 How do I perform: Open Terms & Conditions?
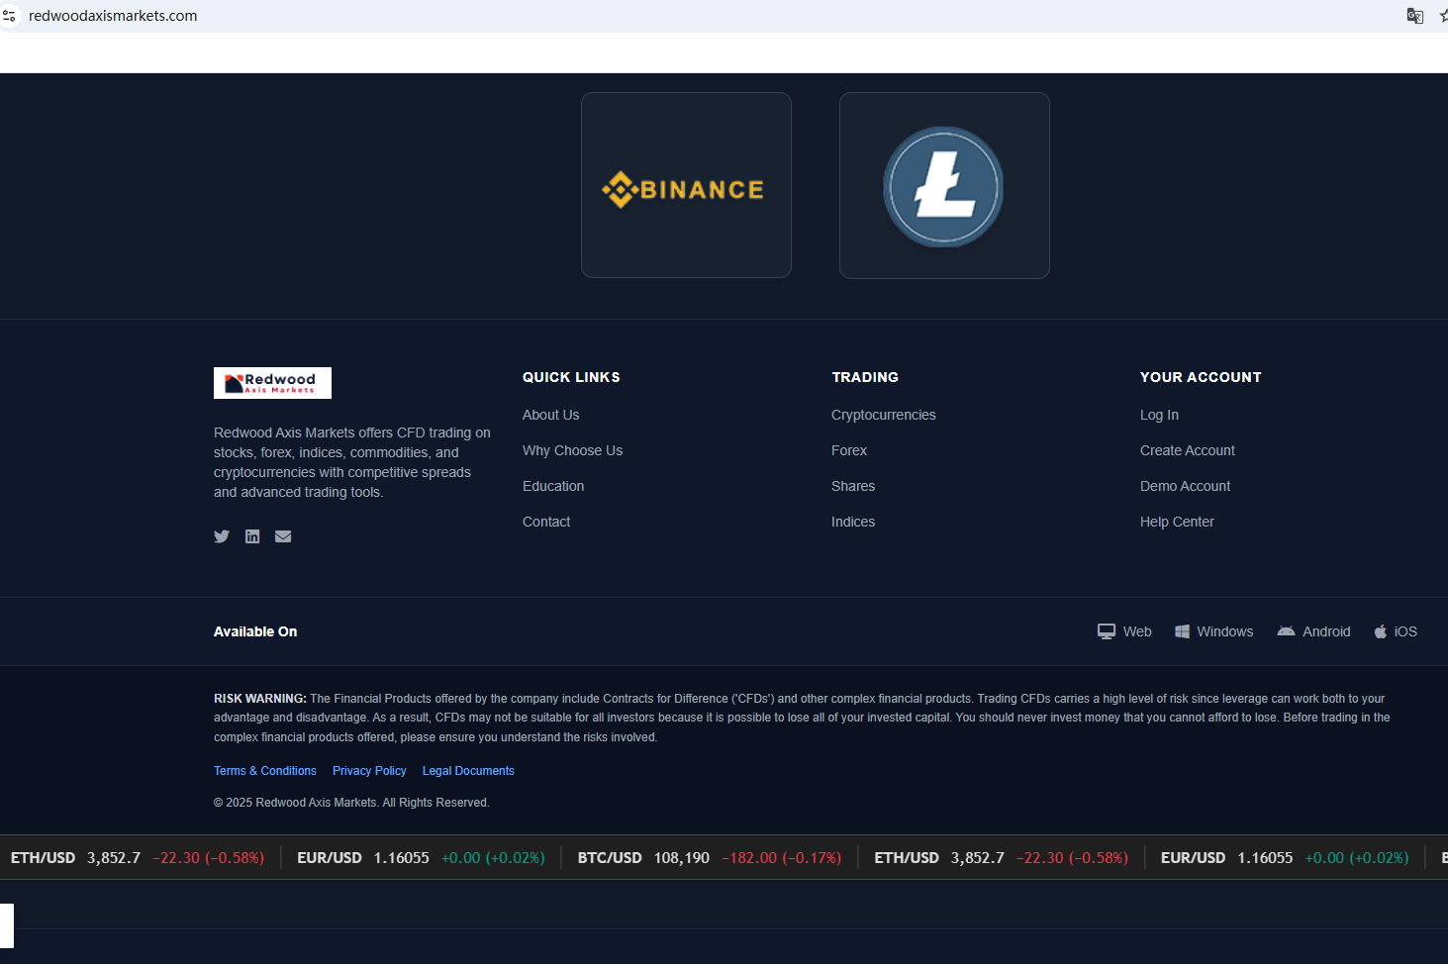click(x=265, y=771)
